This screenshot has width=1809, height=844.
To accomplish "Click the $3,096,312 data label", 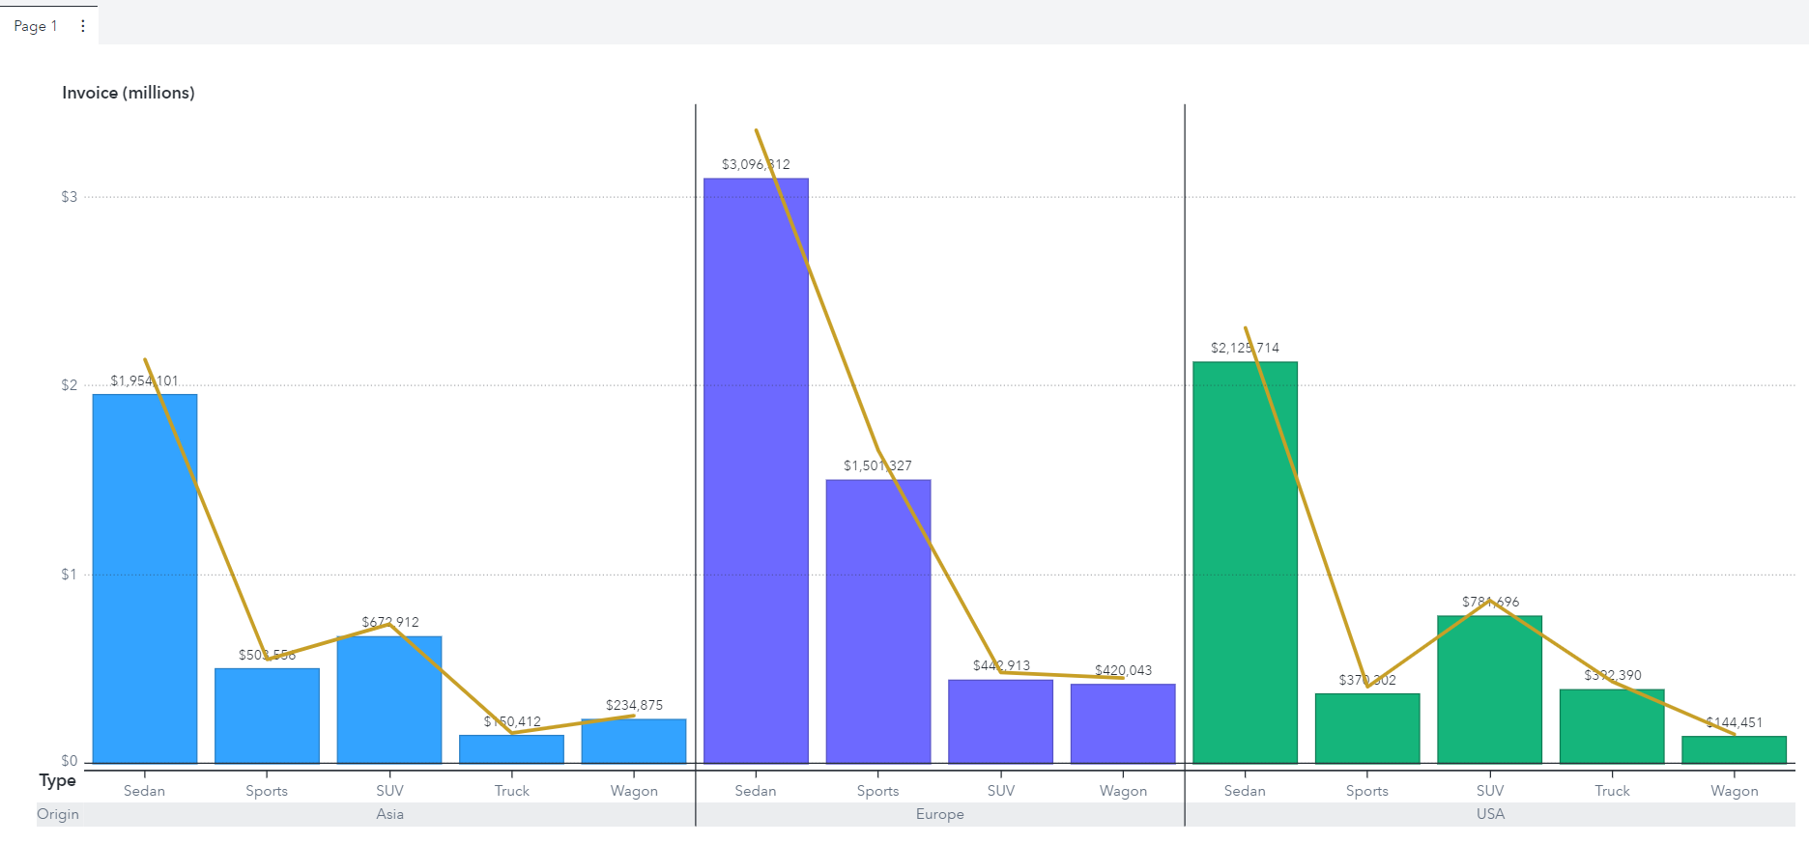I will point(756,164).
